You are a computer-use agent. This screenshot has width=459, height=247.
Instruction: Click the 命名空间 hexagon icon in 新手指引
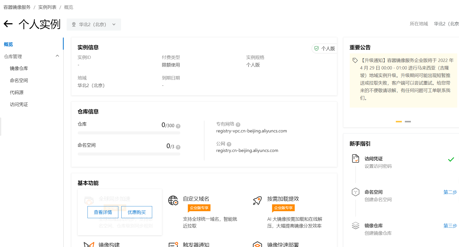(x=355, y=192)
